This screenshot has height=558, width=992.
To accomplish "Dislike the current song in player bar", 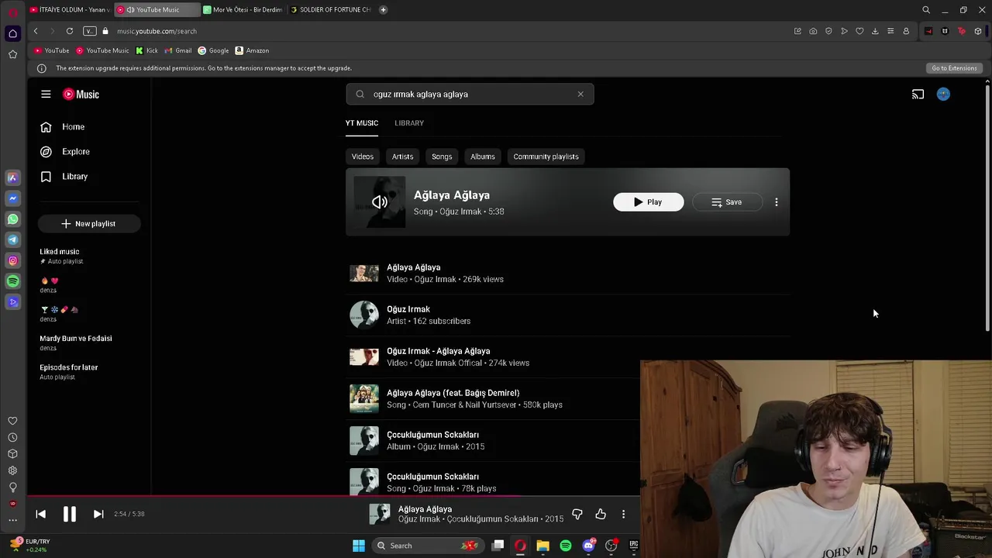I will point(577,514).
